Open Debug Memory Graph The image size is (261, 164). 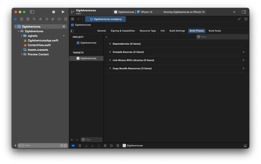click(x=112, y=146)
